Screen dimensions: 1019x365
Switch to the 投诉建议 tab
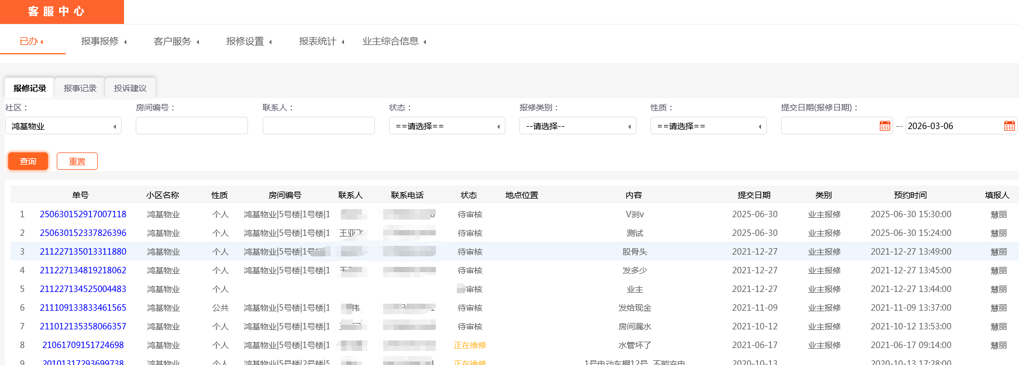coord(130,88)
